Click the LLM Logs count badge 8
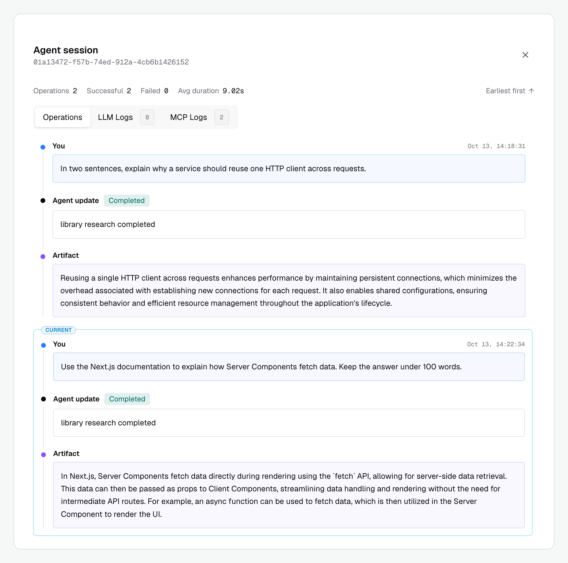 pyautogui.click(x=147, y=117)
